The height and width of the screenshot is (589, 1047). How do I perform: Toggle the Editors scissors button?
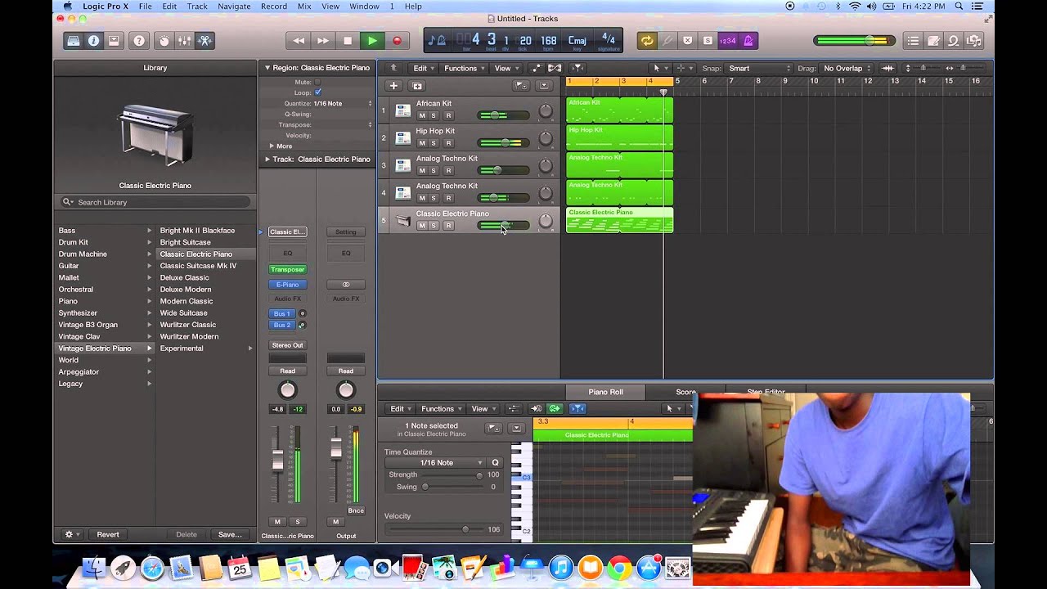click(x=204, y=41)
